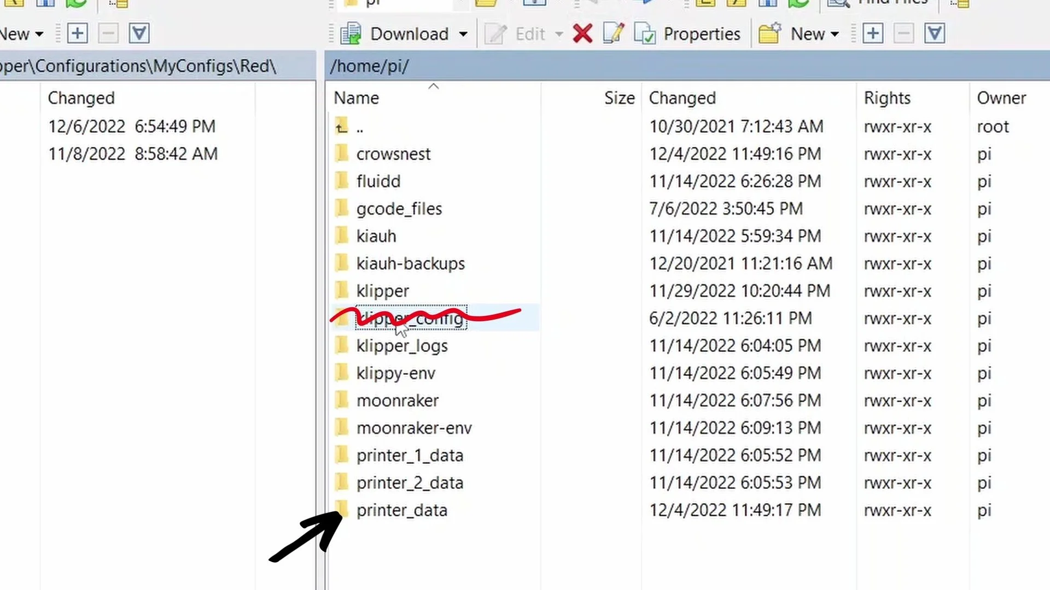The width and height of the screenshot is (1050, 590).
Task: Go to parent directory via '..' entry
Action: (x=359, y=127)
